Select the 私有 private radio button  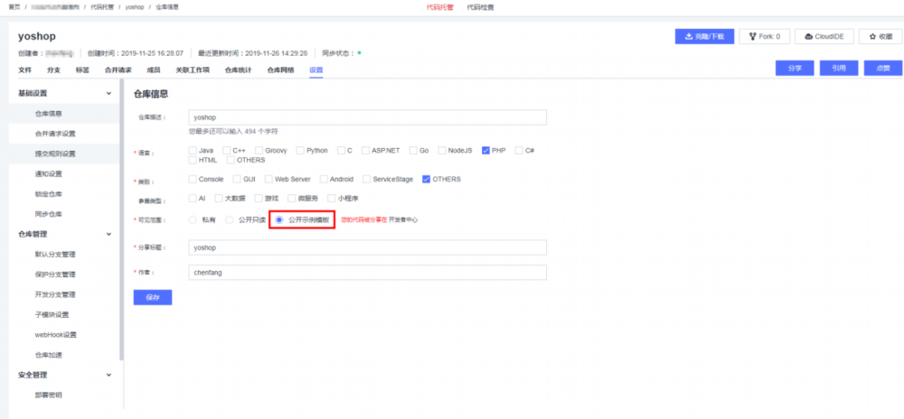coord(193,219)
